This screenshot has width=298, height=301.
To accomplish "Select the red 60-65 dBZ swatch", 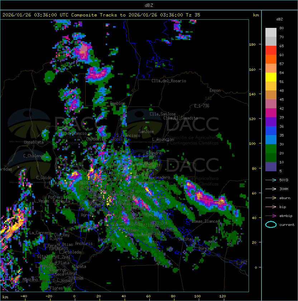I will coord(271,50).
